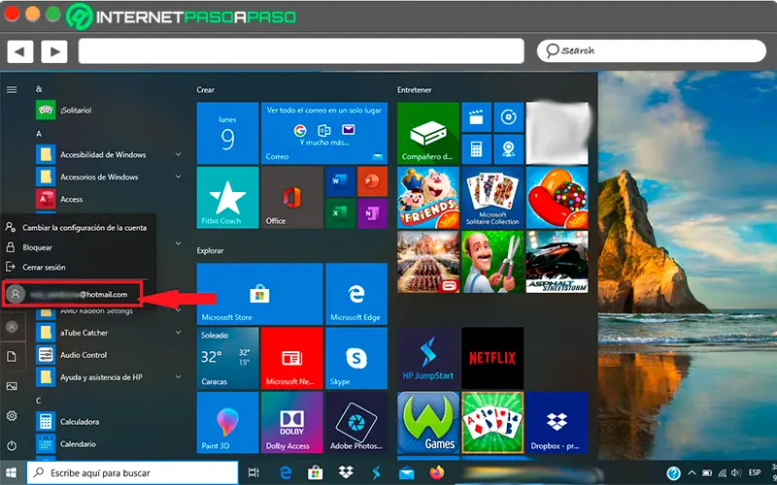
Task: Open the Microsoft Edge tile
Action: 356,294
